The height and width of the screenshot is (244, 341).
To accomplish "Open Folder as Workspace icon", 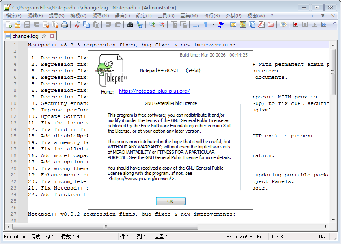I will coord(271,24).
